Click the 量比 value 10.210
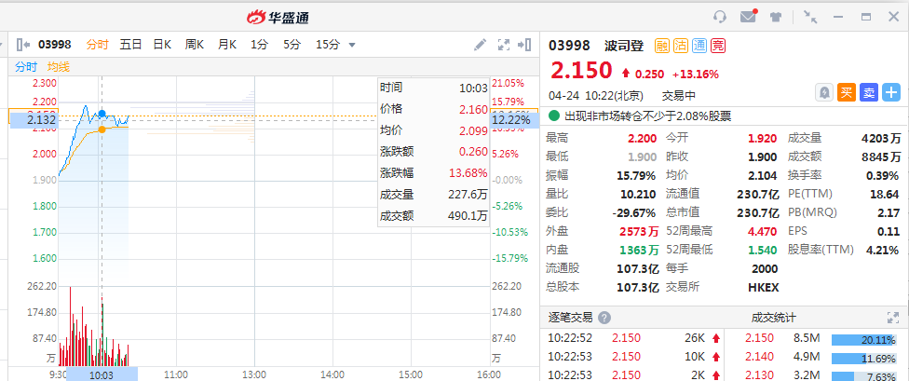 [x=640, y=195]
